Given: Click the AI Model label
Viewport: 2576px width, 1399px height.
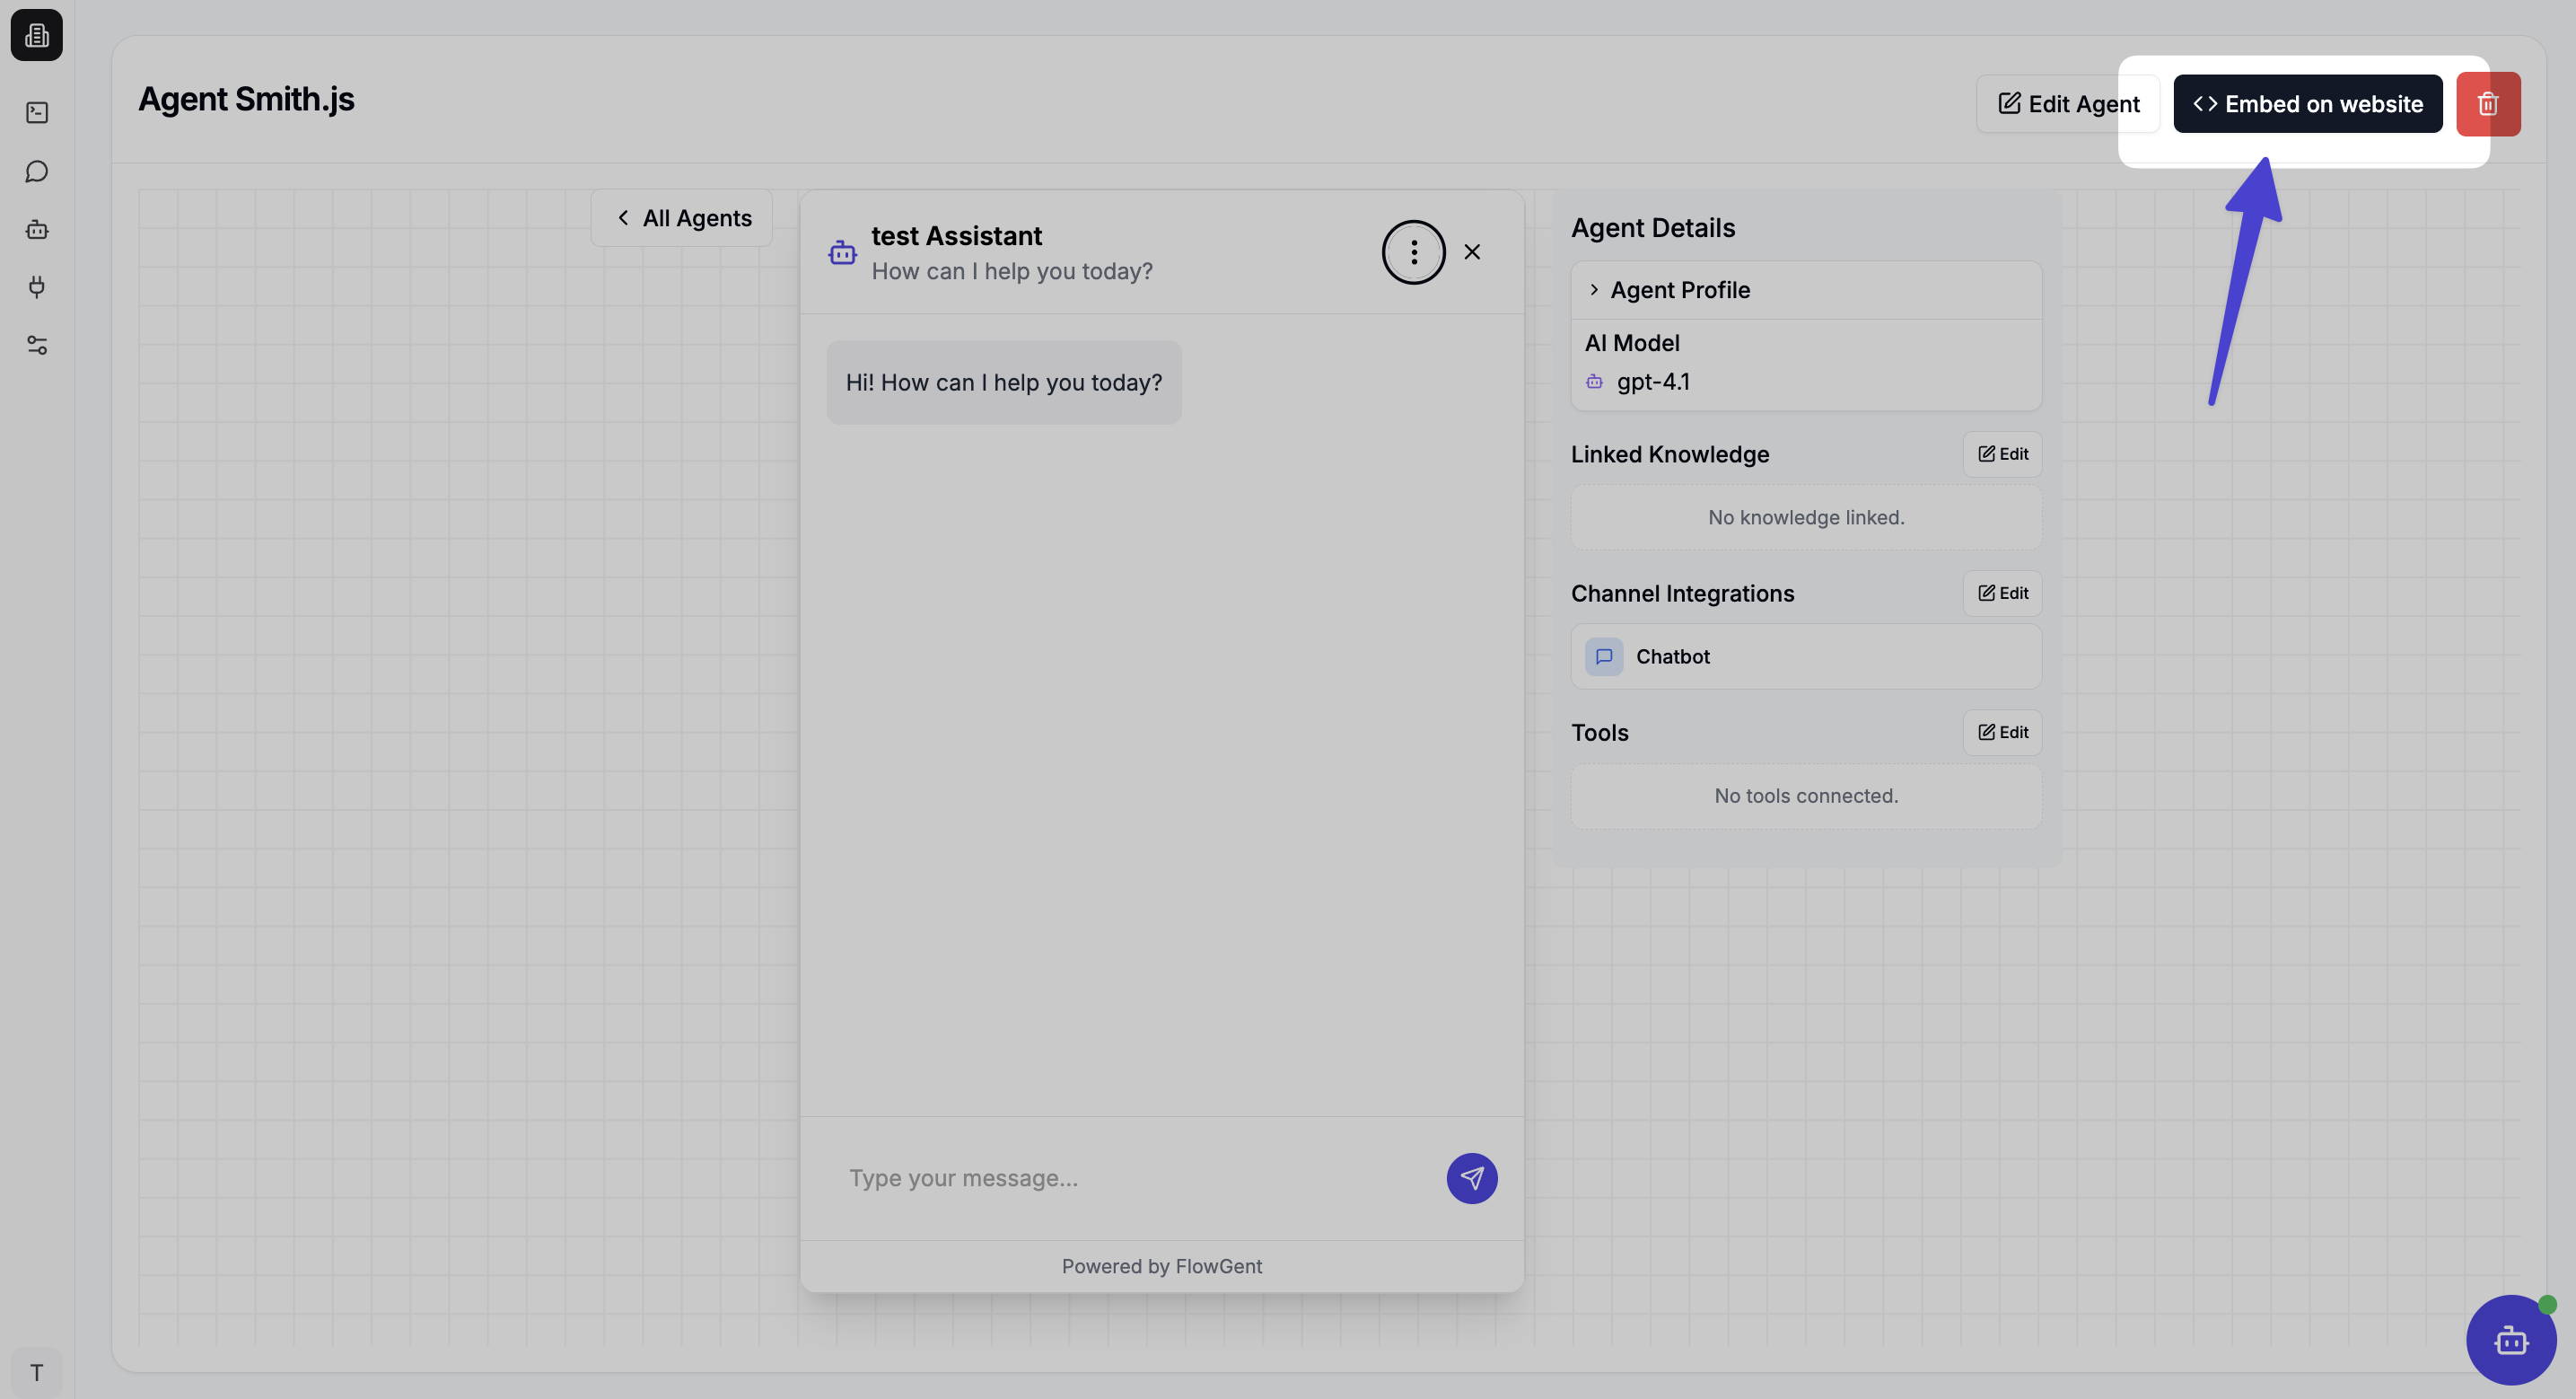Looking at the screenshot, I should pos(1632,343).
